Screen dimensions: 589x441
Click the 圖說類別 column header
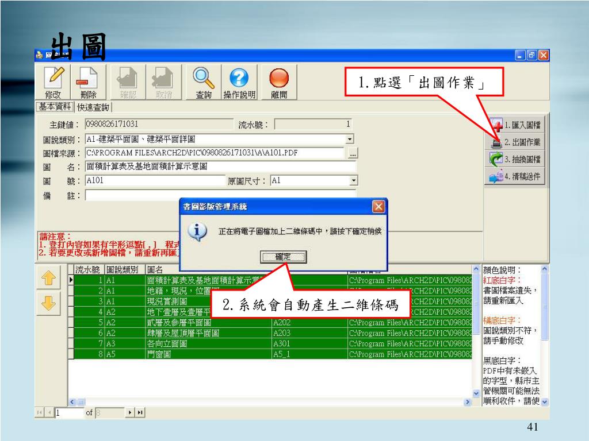click(x=125, y=270)
